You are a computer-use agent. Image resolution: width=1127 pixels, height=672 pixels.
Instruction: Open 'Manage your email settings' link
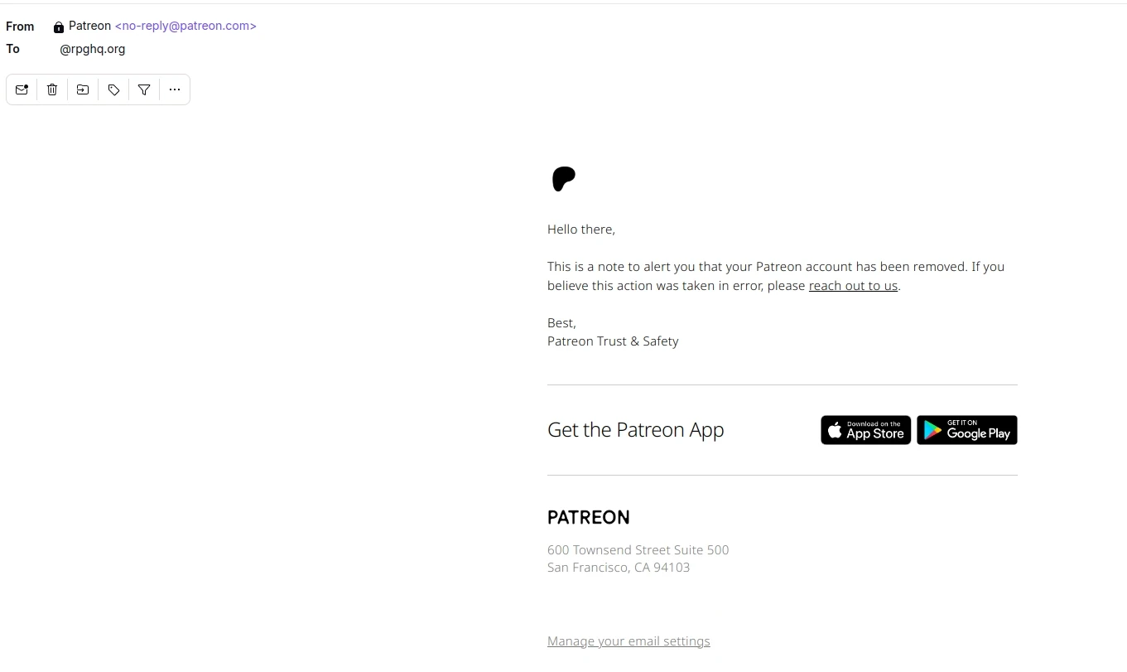[x=629, y=641]
